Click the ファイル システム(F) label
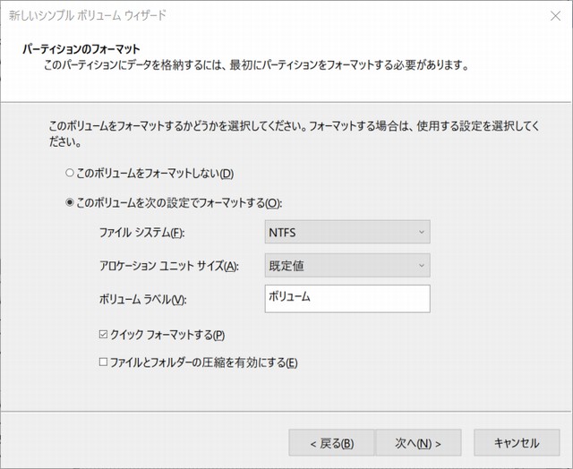The width and height of the screenshot is (573, 469). (x=141, y=234)
